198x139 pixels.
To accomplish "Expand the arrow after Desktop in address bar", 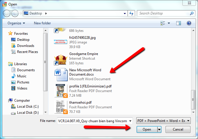I will pos(46,13).
